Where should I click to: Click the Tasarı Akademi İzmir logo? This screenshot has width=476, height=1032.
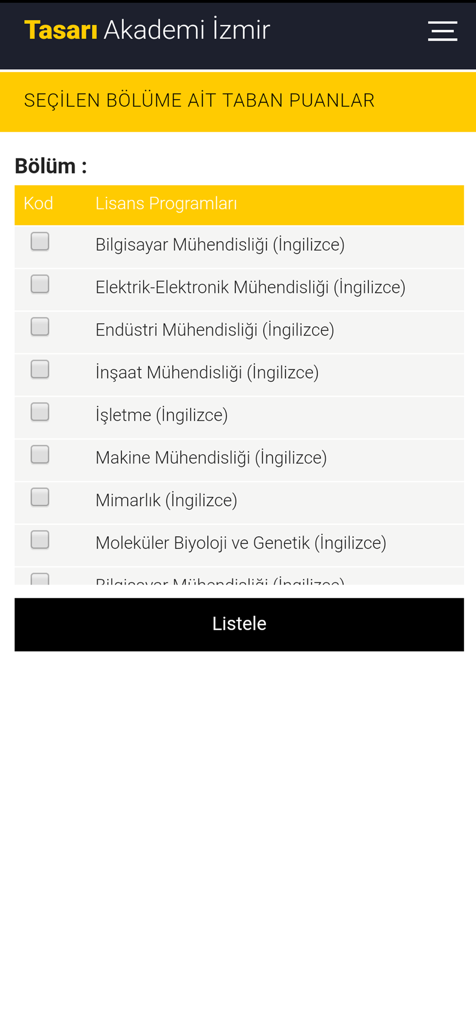[x=147, y=30]
